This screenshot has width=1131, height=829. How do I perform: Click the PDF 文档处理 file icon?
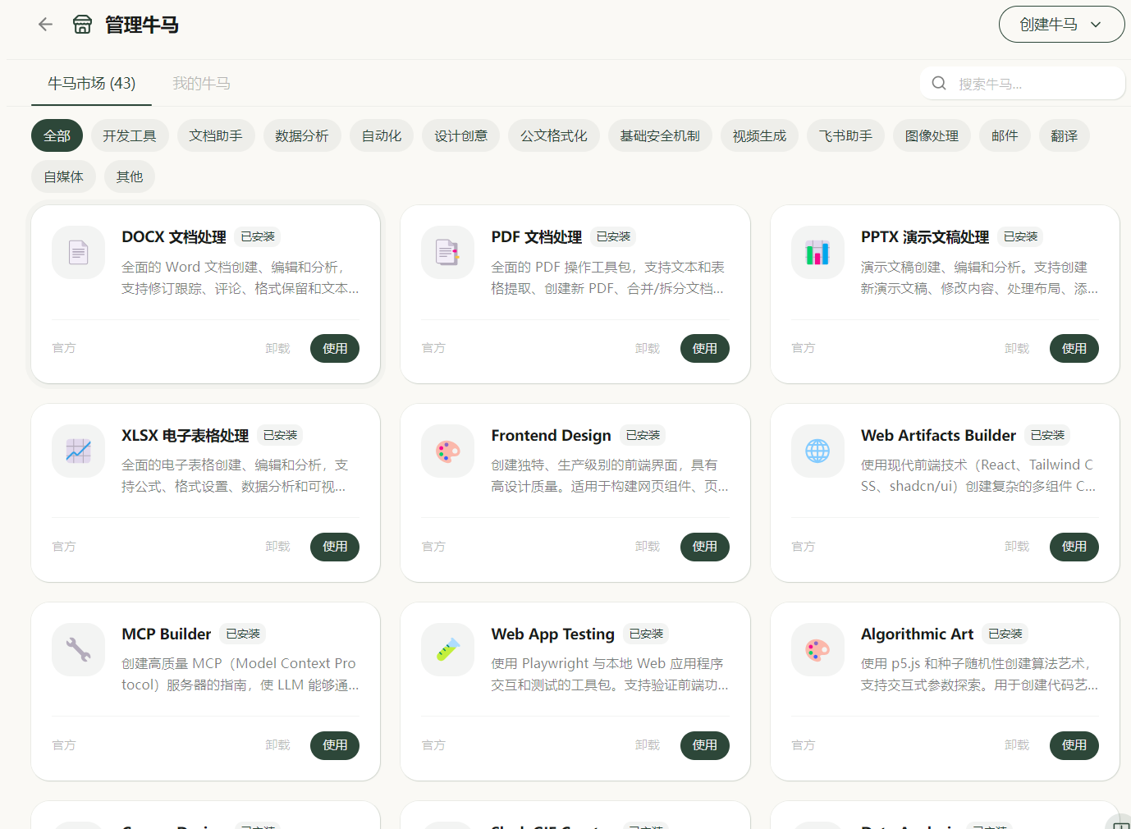coord(448,253)
